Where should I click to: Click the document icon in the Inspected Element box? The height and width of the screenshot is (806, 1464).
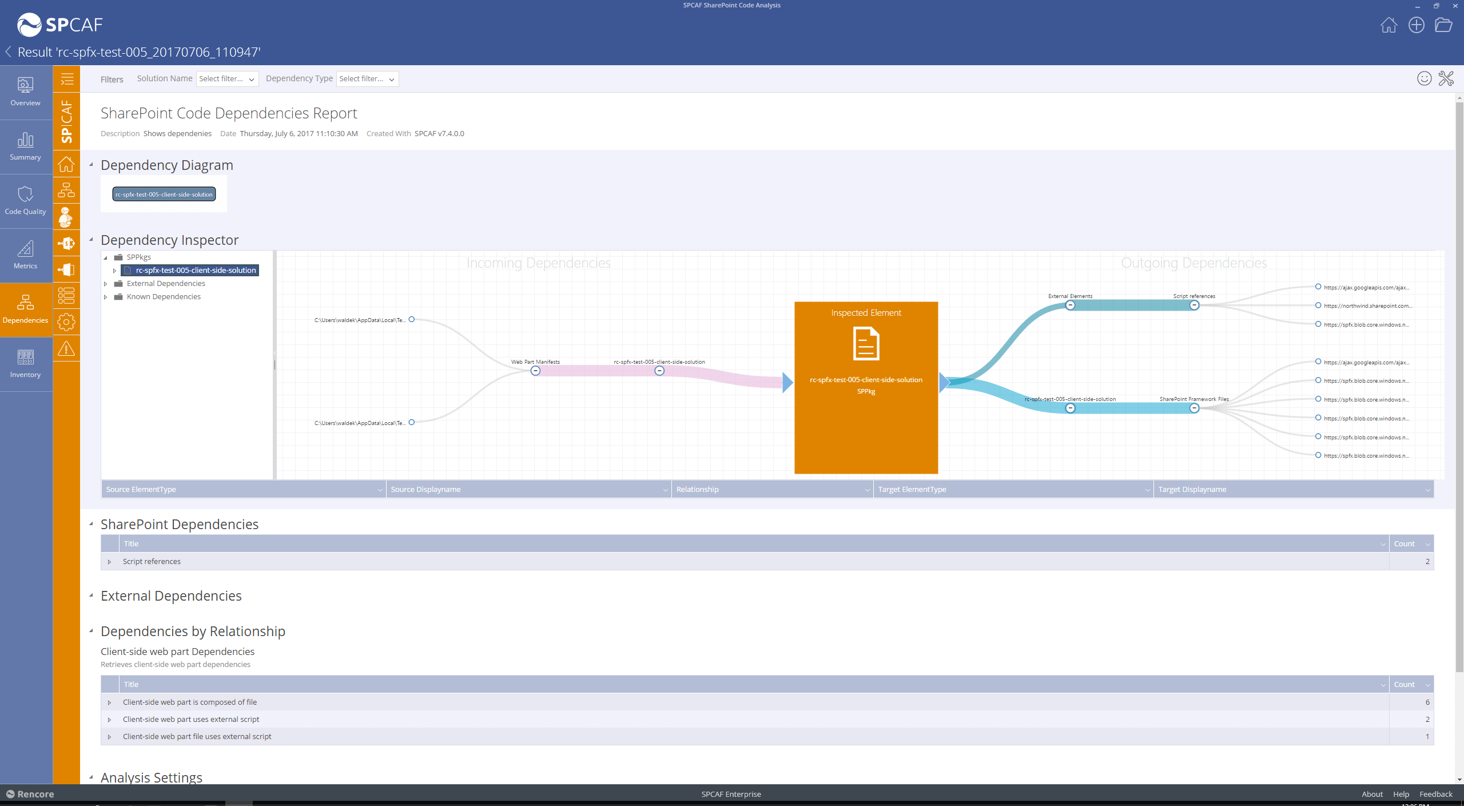point(866,343)
